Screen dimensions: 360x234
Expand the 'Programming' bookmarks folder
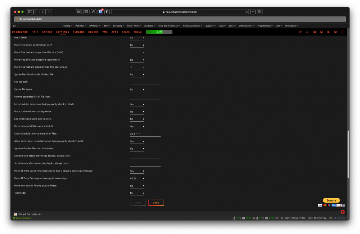click(265, 26)
